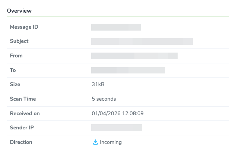Click the 5 seconds scan time value
This screenshot has height=154, width=229.
pos(104,99)
